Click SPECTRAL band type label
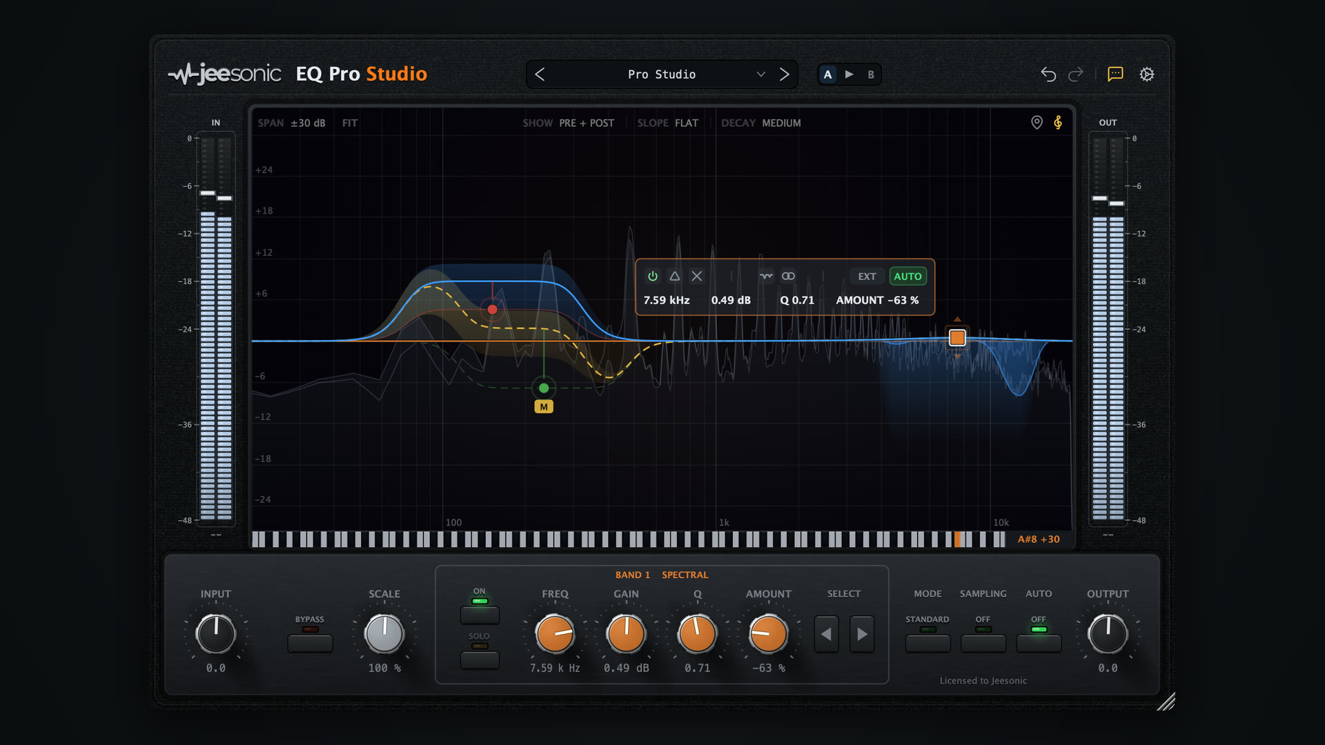 (x=685, y=575)
